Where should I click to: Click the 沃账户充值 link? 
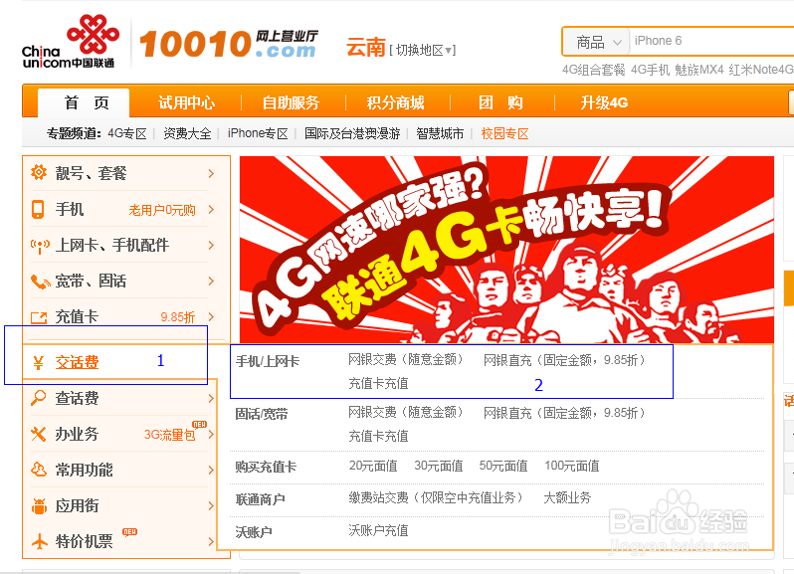378,530
